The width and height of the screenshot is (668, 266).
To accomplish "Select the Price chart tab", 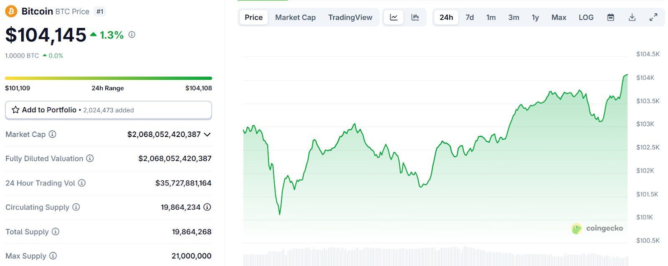I will [x=254, y=17].
